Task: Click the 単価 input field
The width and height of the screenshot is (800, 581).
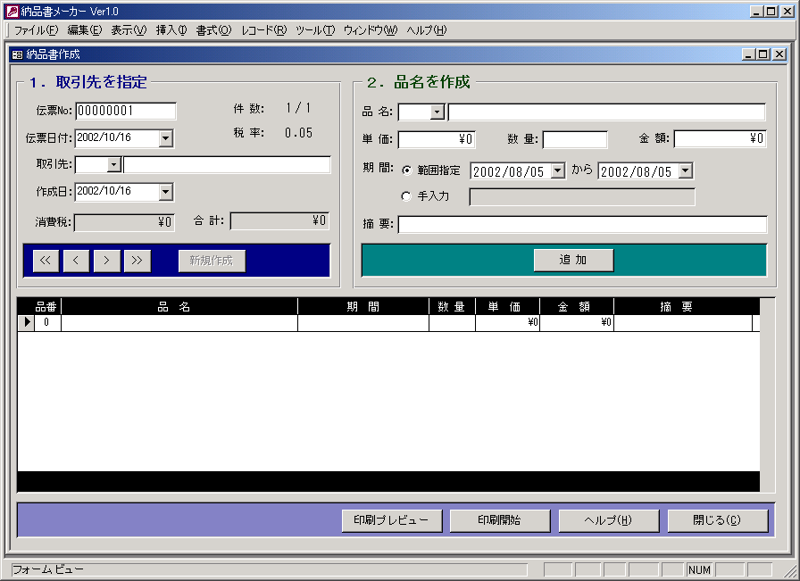Action: [x=437, y=139]
